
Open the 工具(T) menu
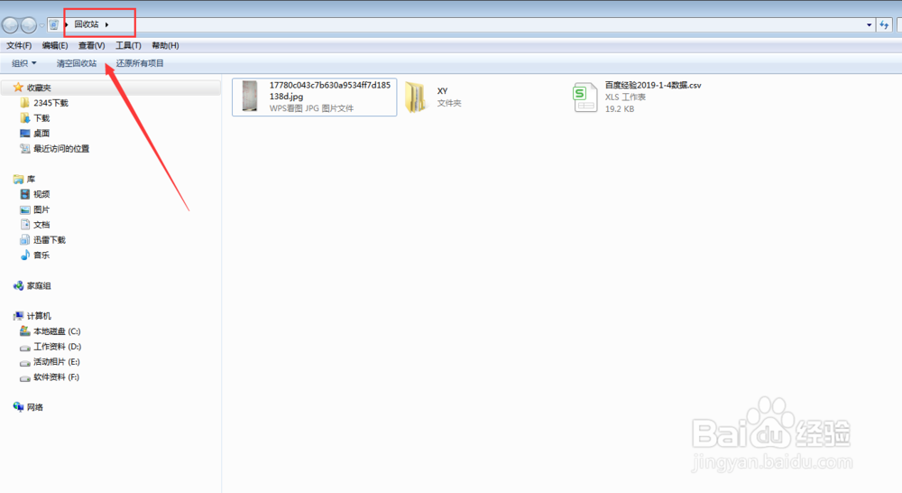pos(128,45)
